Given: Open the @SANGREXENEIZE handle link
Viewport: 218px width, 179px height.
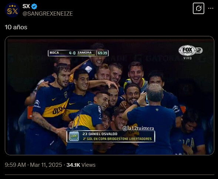Looking at the screenshot, I should click(x=48, y=13).
